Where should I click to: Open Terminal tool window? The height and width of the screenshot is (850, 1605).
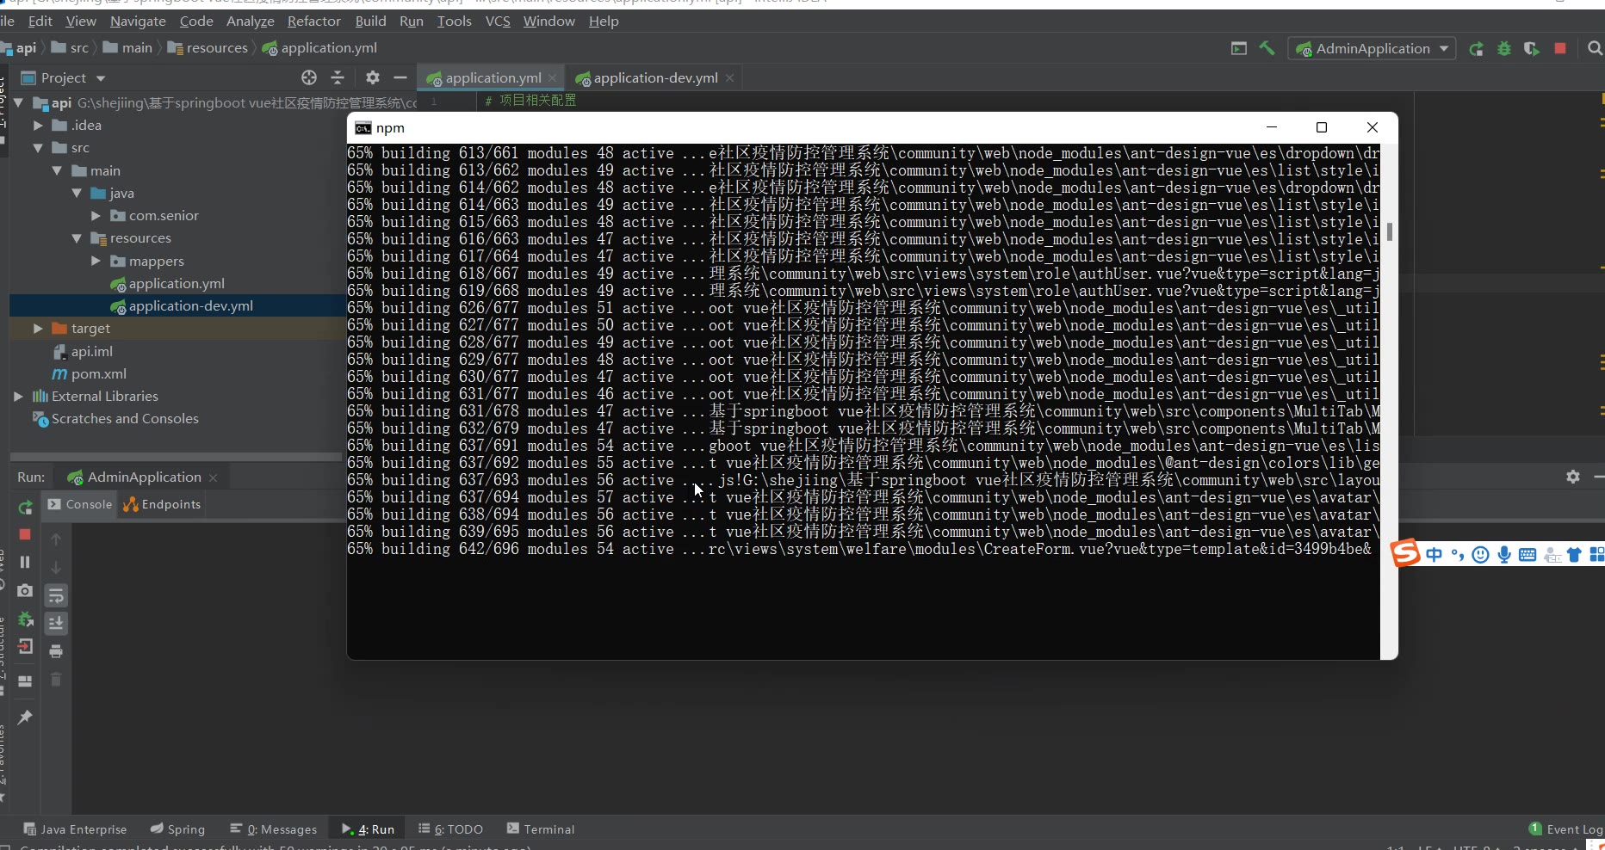click(x=540, y=828)
